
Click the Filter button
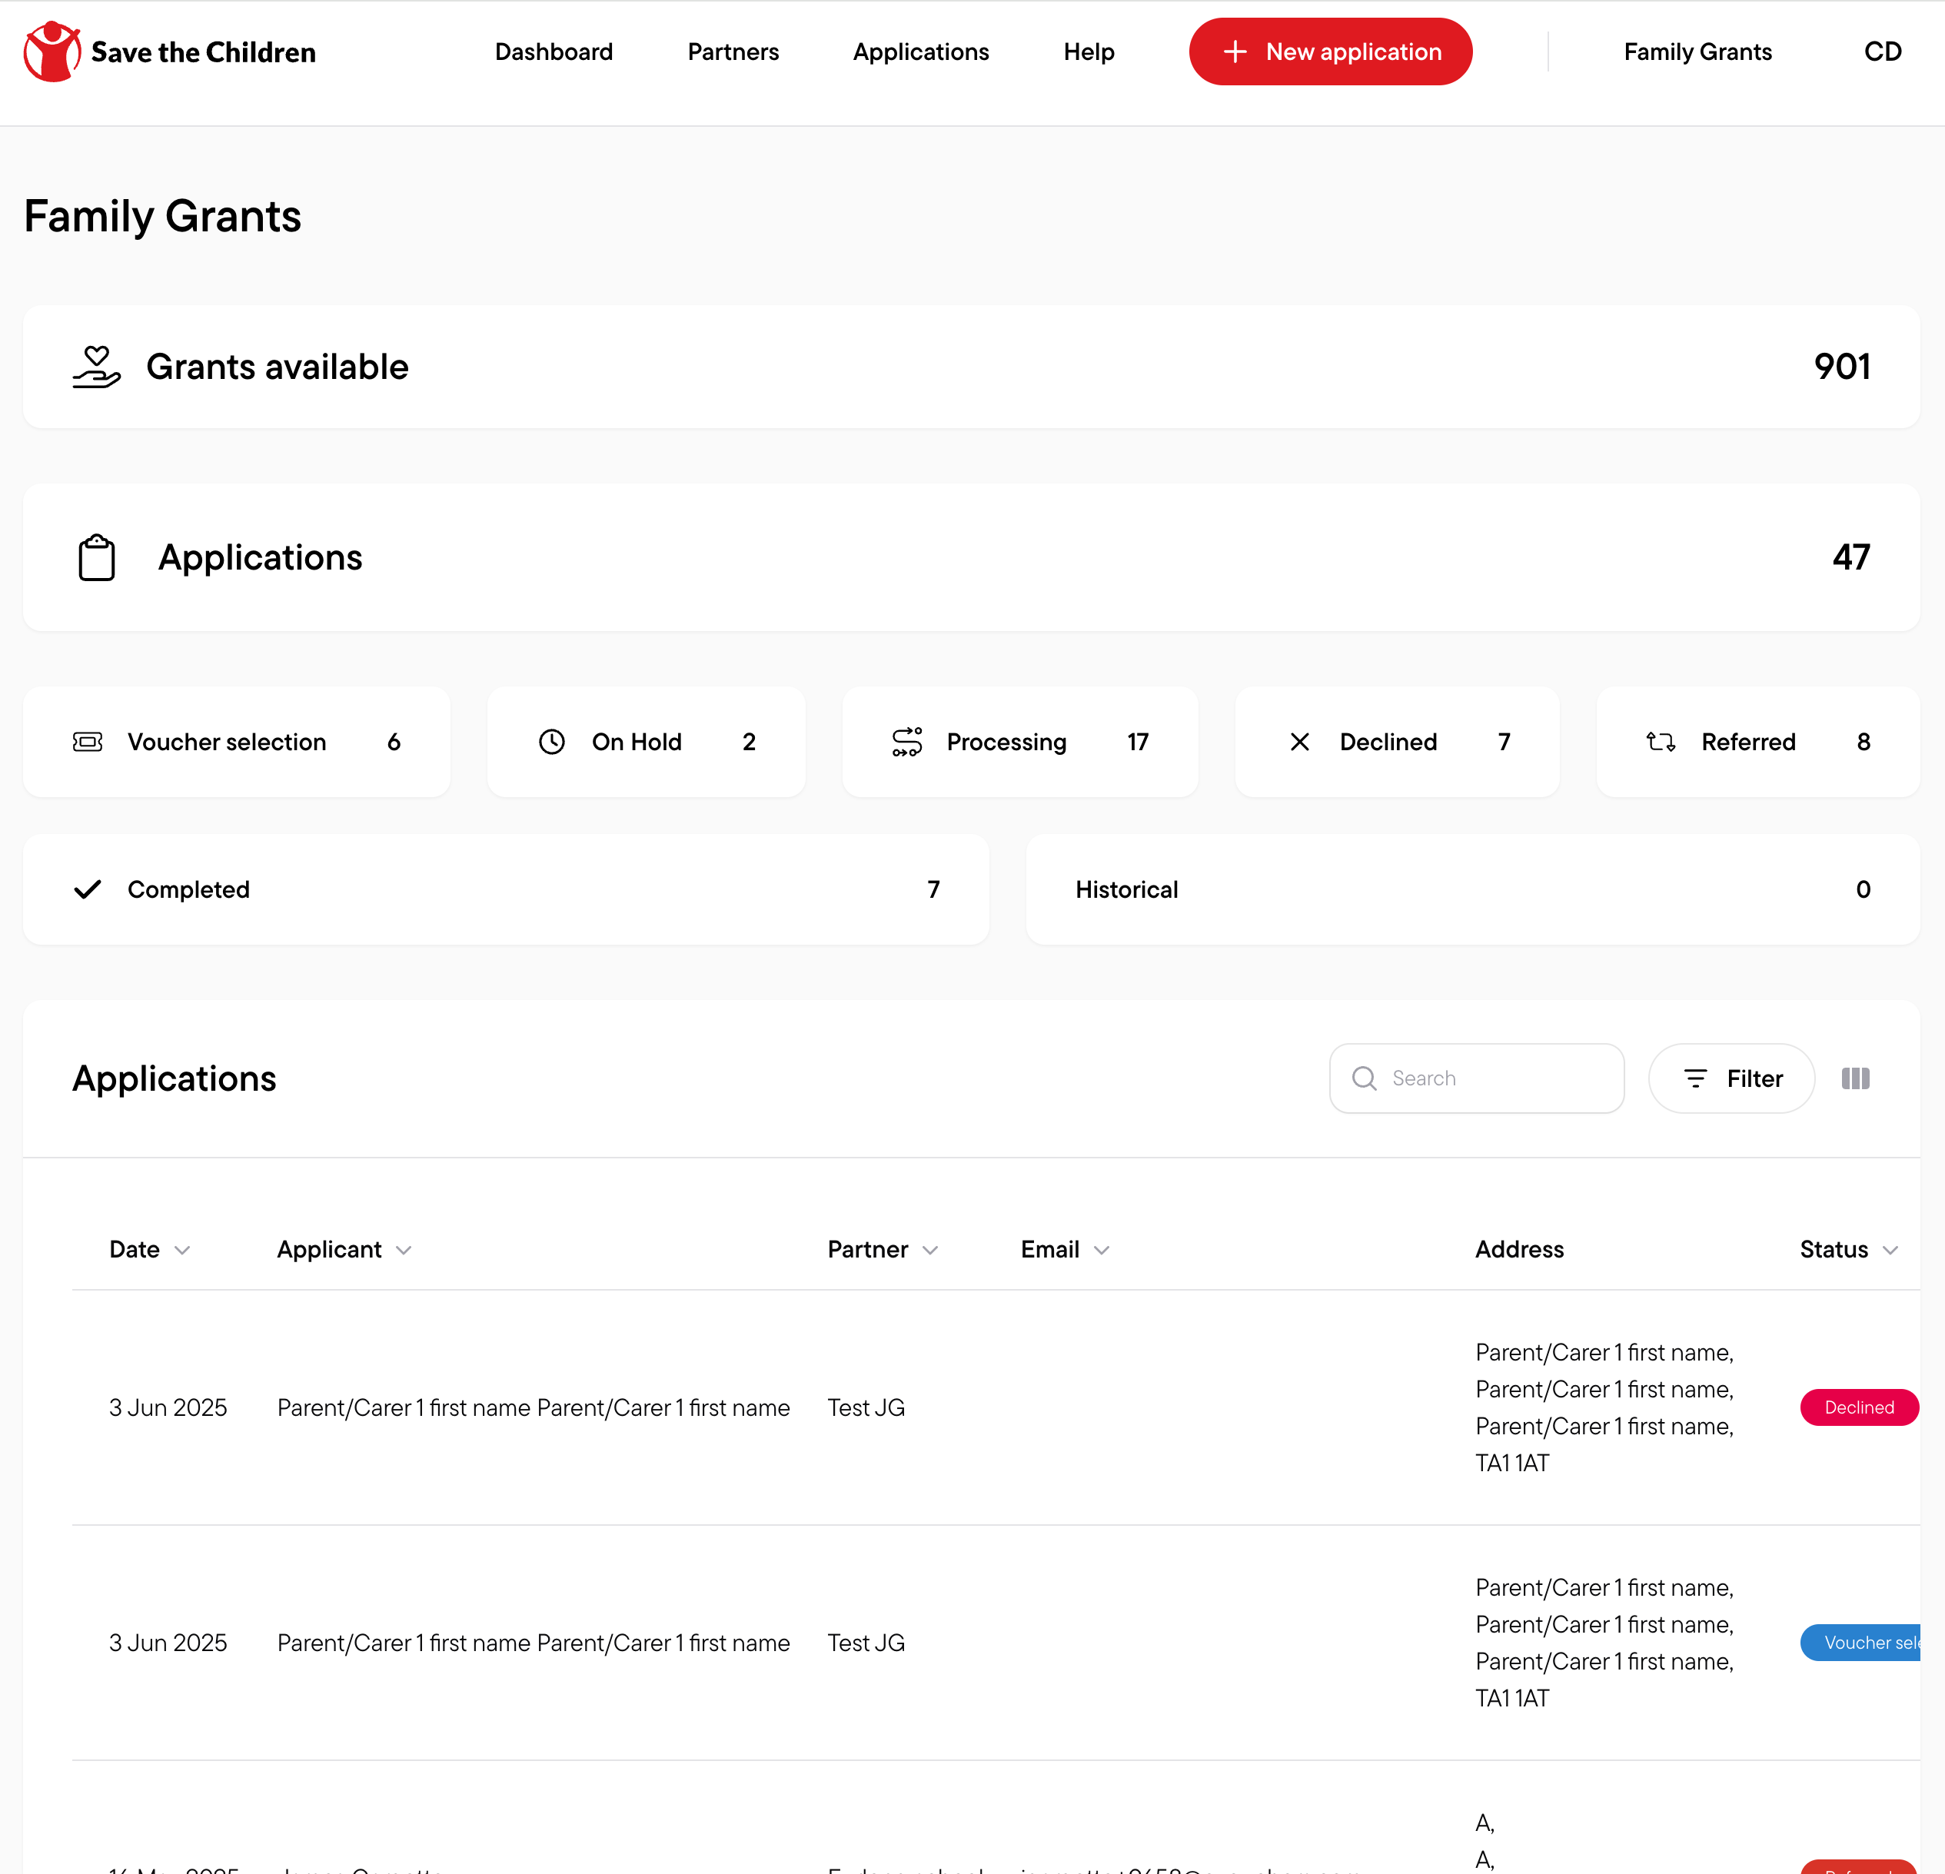[1731, 1078]
